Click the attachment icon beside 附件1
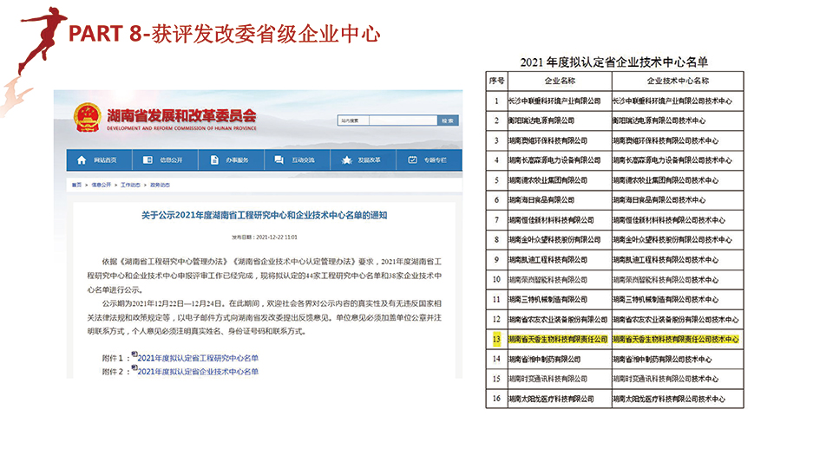The image size is (833, 468). 134,355
